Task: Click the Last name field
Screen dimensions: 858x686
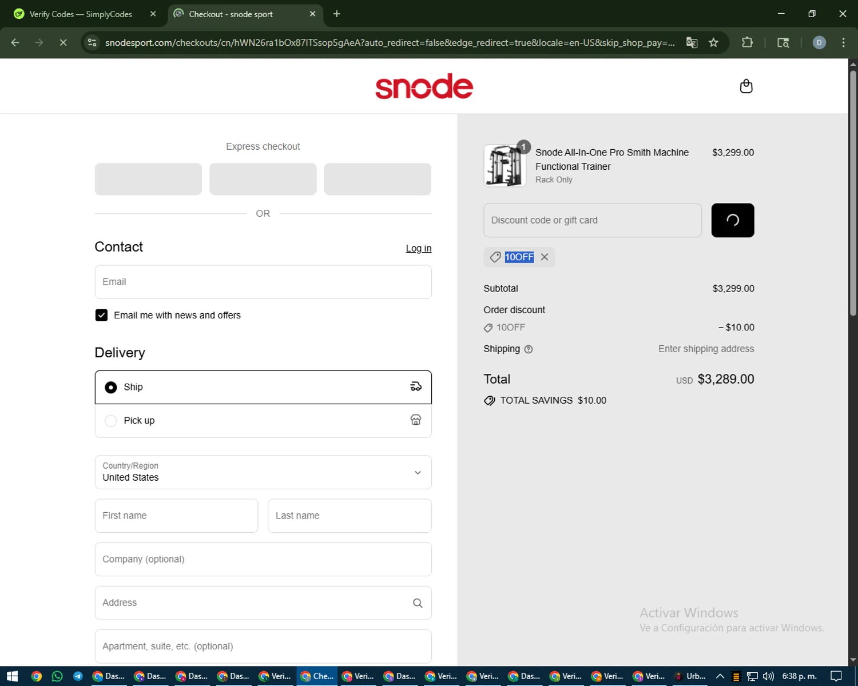Action: click(x=349, y=516)
